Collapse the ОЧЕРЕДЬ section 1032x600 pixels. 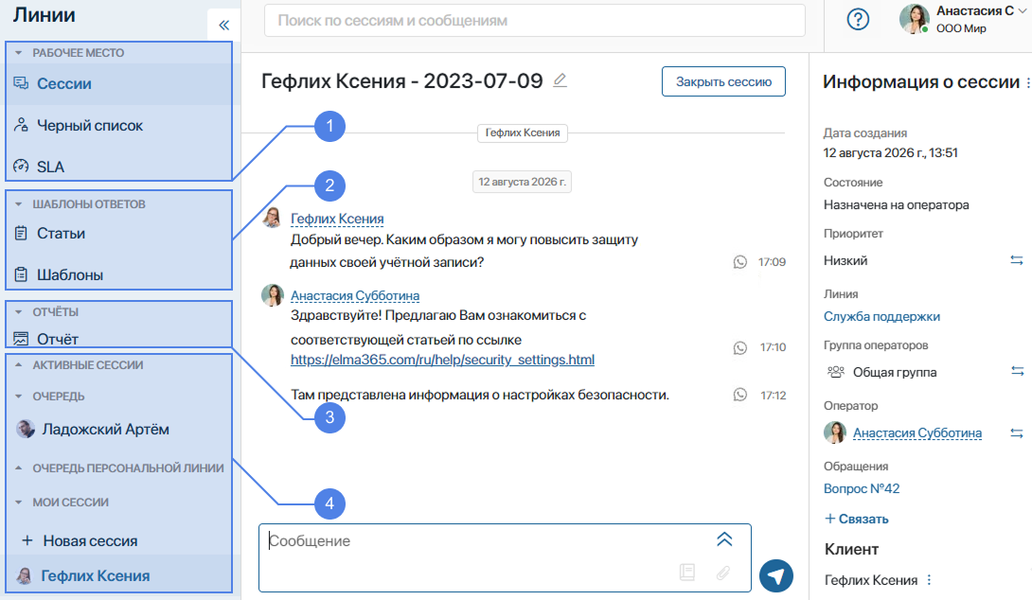coord(18,396)
